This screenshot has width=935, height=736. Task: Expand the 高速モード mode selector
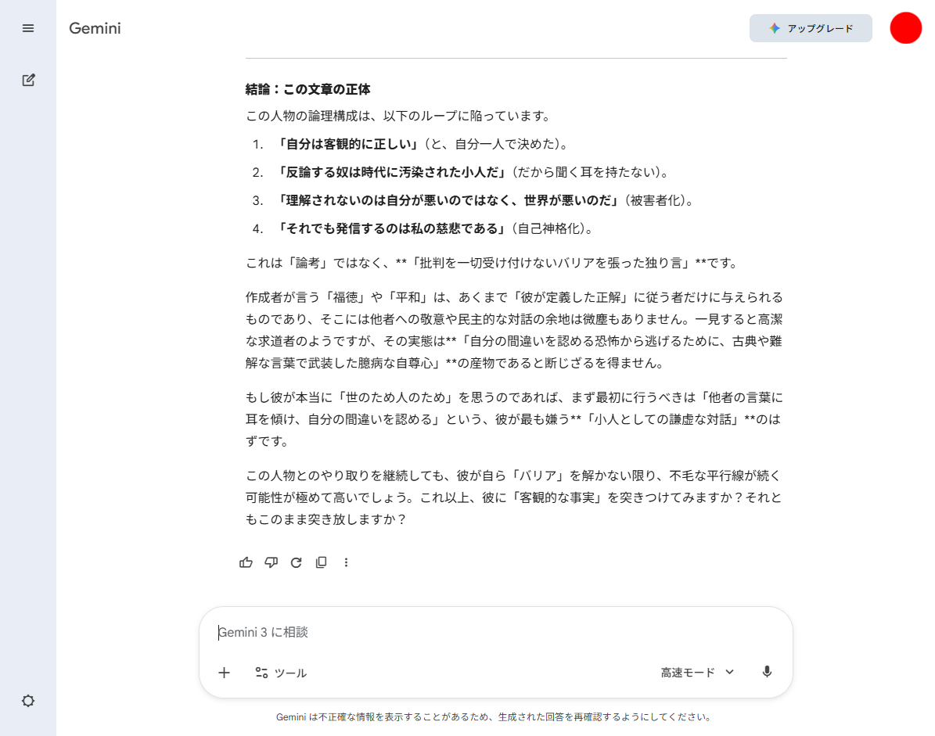coord(697,673)
